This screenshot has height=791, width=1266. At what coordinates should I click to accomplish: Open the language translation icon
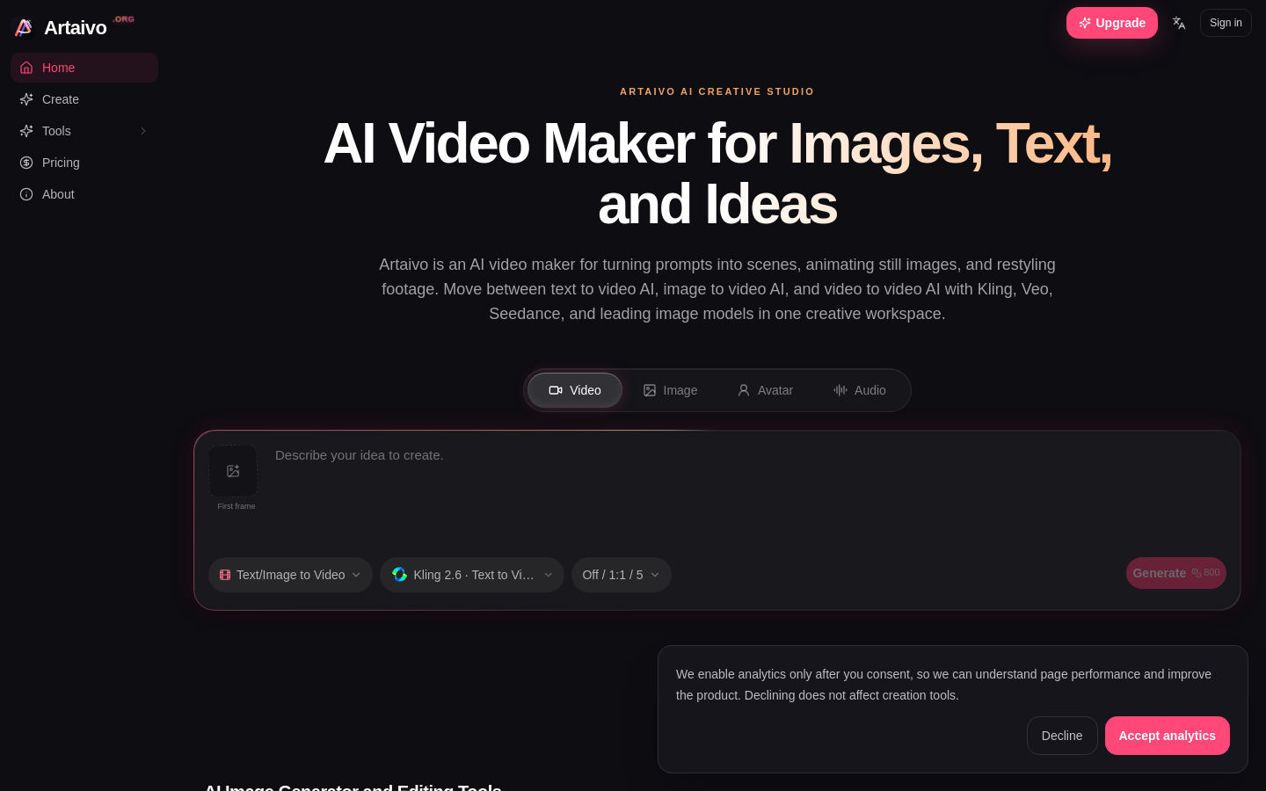point(1179,23)
